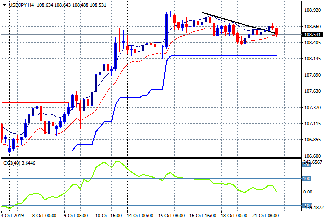This screenshot has width=324, height=221.
Task: Click the OHLC values 108.634 108.643 108.488 108.531
Action: point(71,5)
